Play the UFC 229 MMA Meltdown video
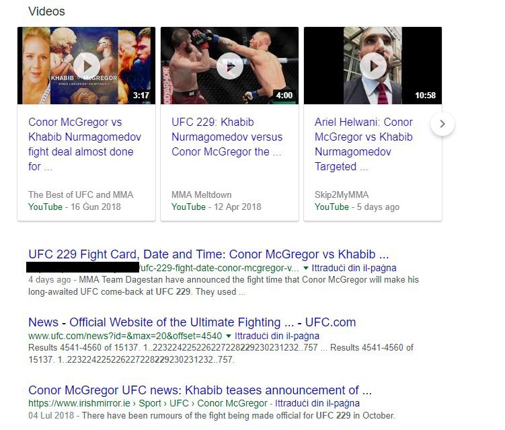Image resolution: width=505 pixels, height=430 pixels. click(229, 66)
